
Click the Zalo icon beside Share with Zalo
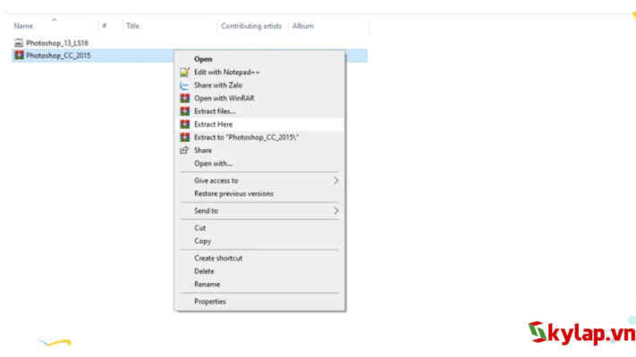click(x=184, y=85)
